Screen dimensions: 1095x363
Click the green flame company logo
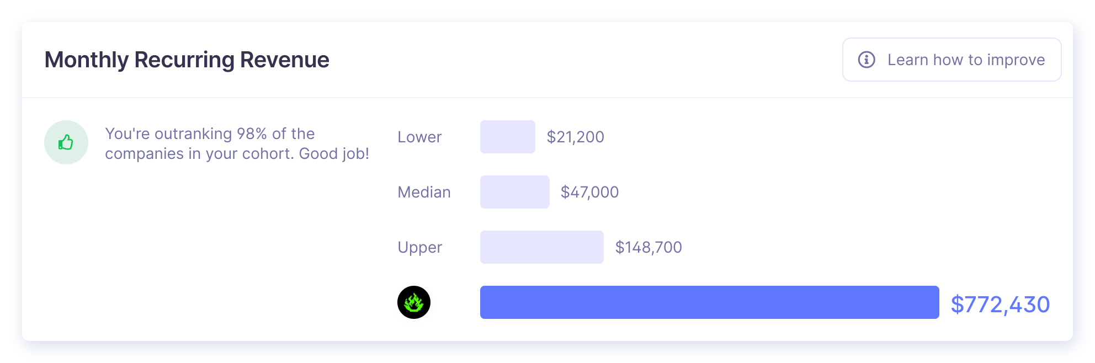tap(414, 302)
